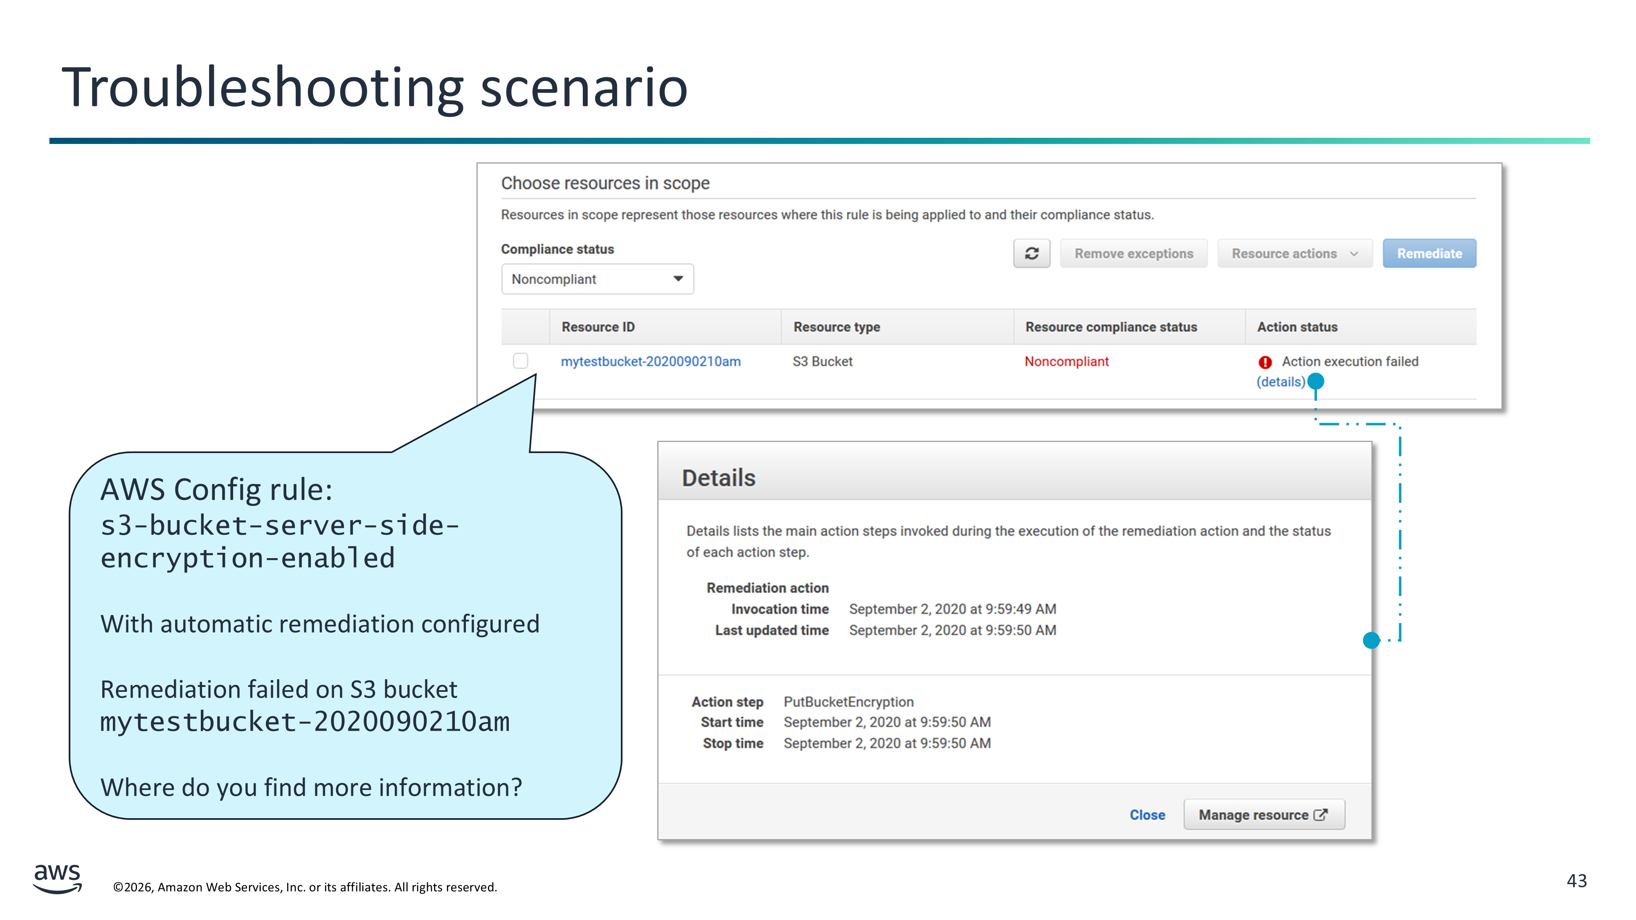Click the blue callout dot beside details link
The height and width of the screenshot is (920, 1636).
click(x=1316, y=381)
